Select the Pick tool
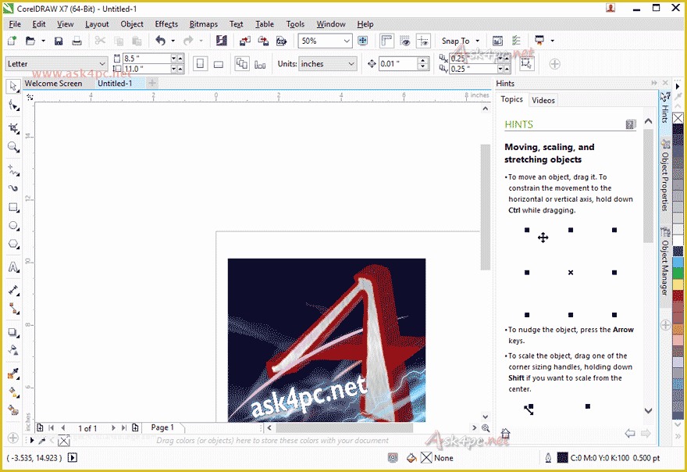687x472 pixels. (x=13, y=86)
